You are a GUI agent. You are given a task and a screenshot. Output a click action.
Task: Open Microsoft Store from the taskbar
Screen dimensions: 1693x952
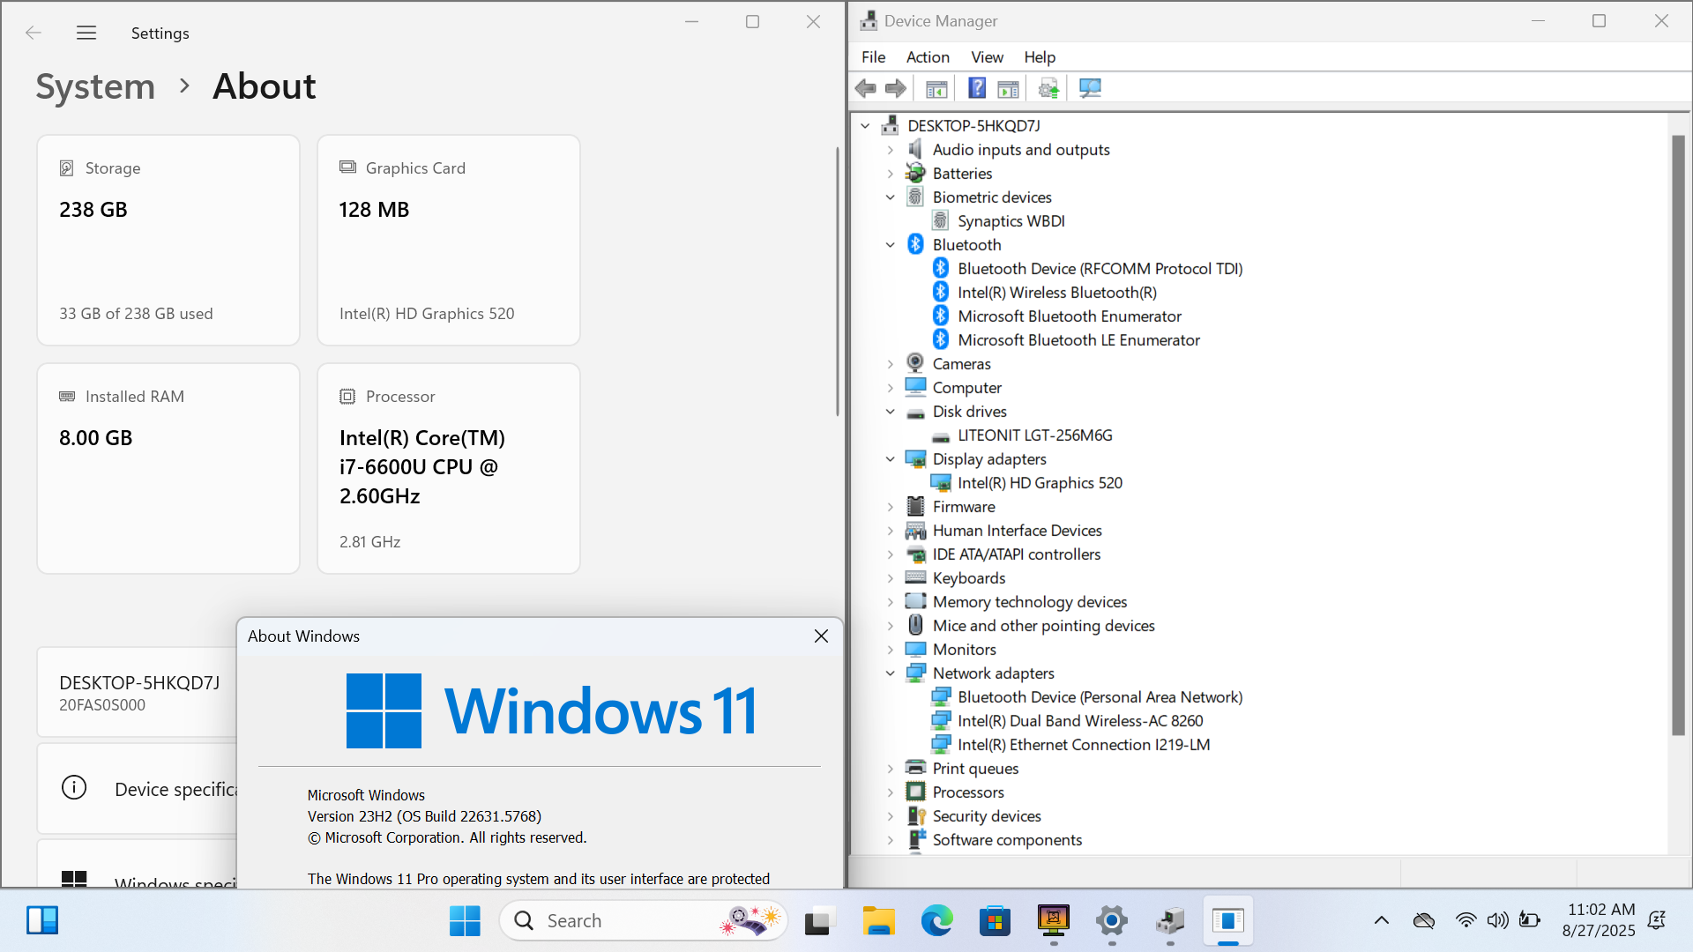coord(995,921)
